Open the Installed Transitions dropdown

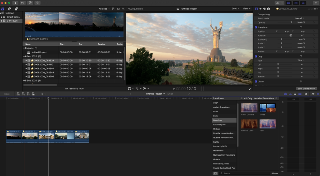coord(265,98)
